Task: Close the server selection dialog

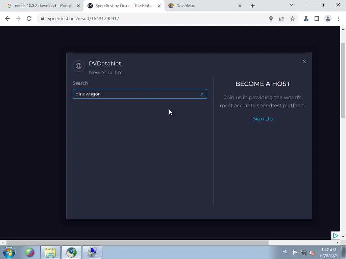Action: pyautogui.click(x=304, y=61)
